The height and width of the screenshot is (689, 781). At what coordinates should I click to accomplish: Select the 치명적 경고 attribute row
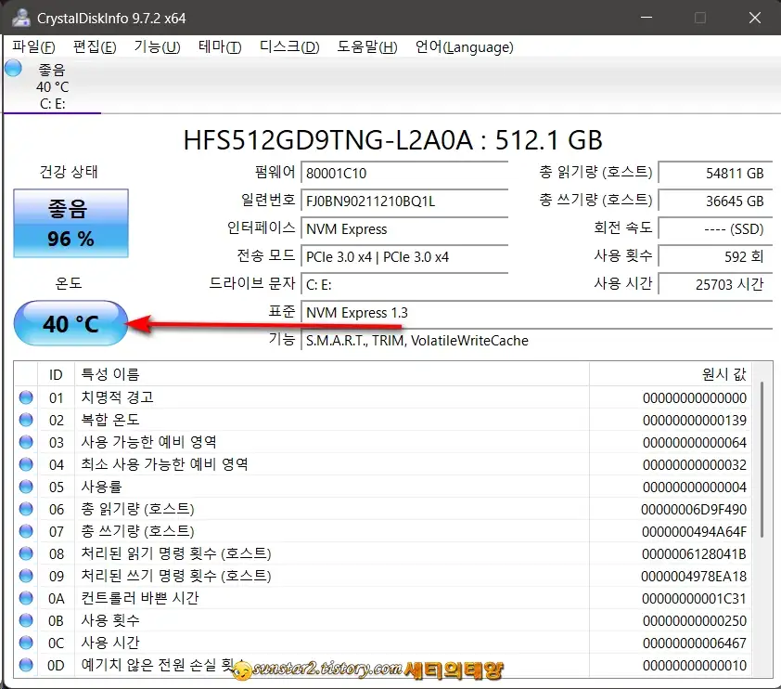click(x=382, y=397)
